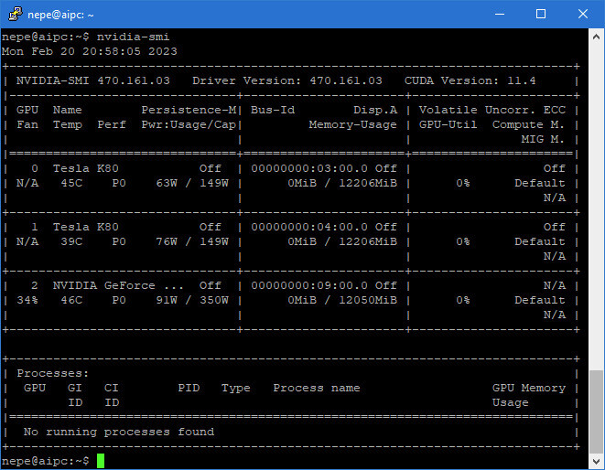Click the MIG M. header

(544, 139)
